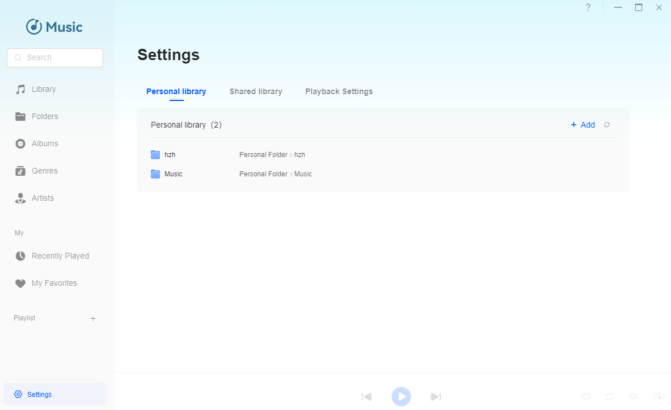
Task: Click inside the search field
Action: coord(54,57)
